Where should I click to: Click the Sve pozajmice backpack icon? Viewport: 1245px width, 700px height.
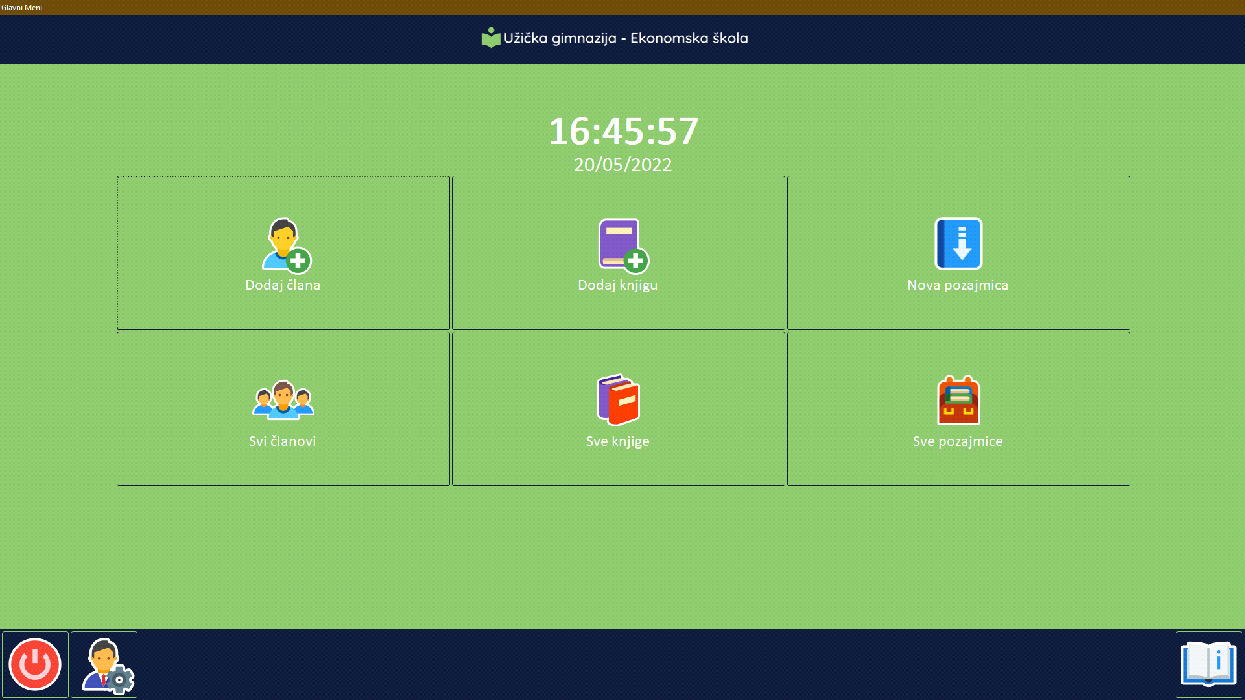click(958, 400)
